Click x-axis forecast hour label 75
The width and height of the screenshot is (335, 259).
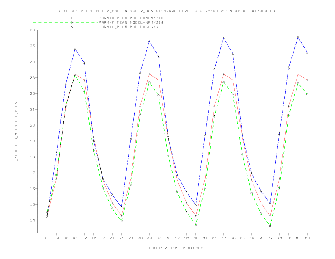point(280,238)
